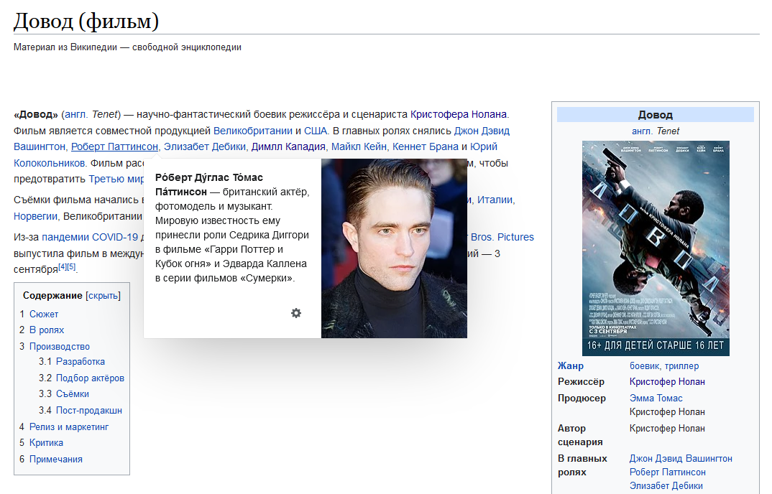
Task: Open the США country link
Action: click(316, 131)
